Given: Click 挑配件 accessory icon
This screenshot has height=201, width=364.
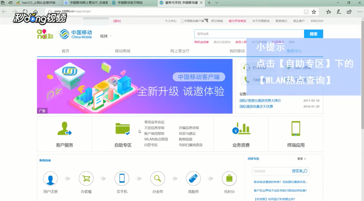Looking at the screenshot, I should tap(193, 179).
